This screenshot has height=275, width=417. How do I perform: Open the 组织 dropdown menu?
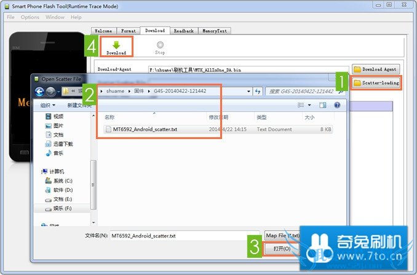click(47, 105)
